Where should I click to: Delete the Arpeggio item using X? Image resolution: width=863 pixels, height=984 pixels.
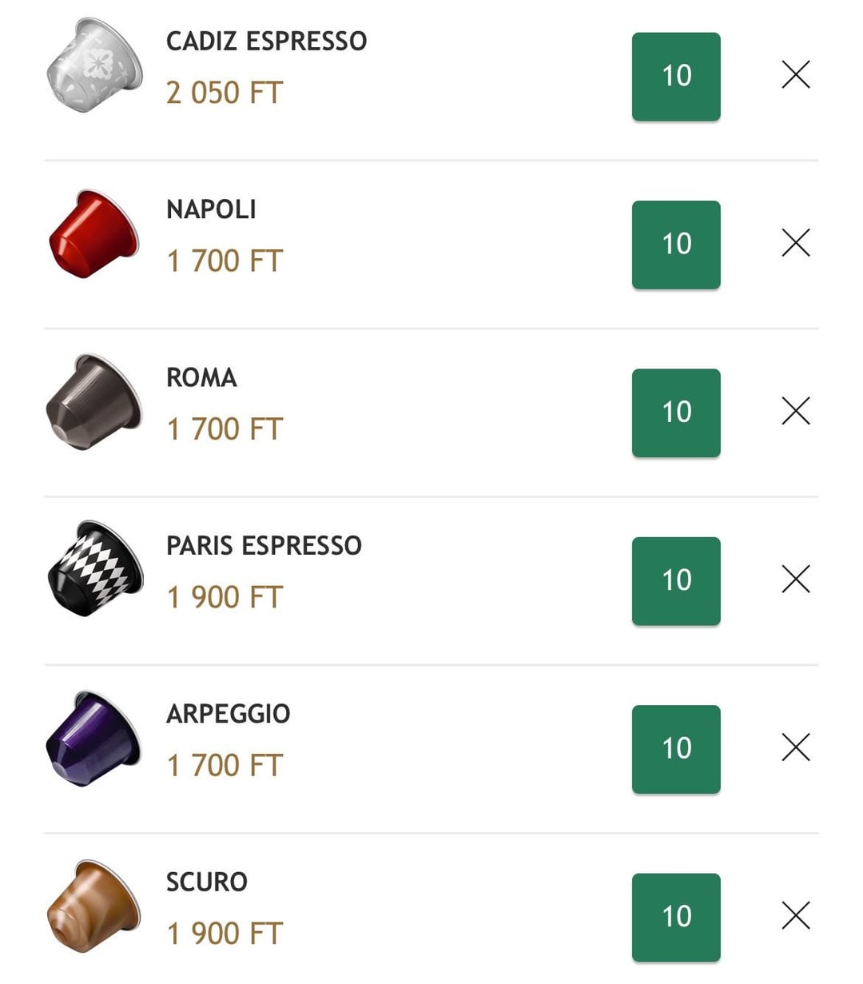point(795,747)
